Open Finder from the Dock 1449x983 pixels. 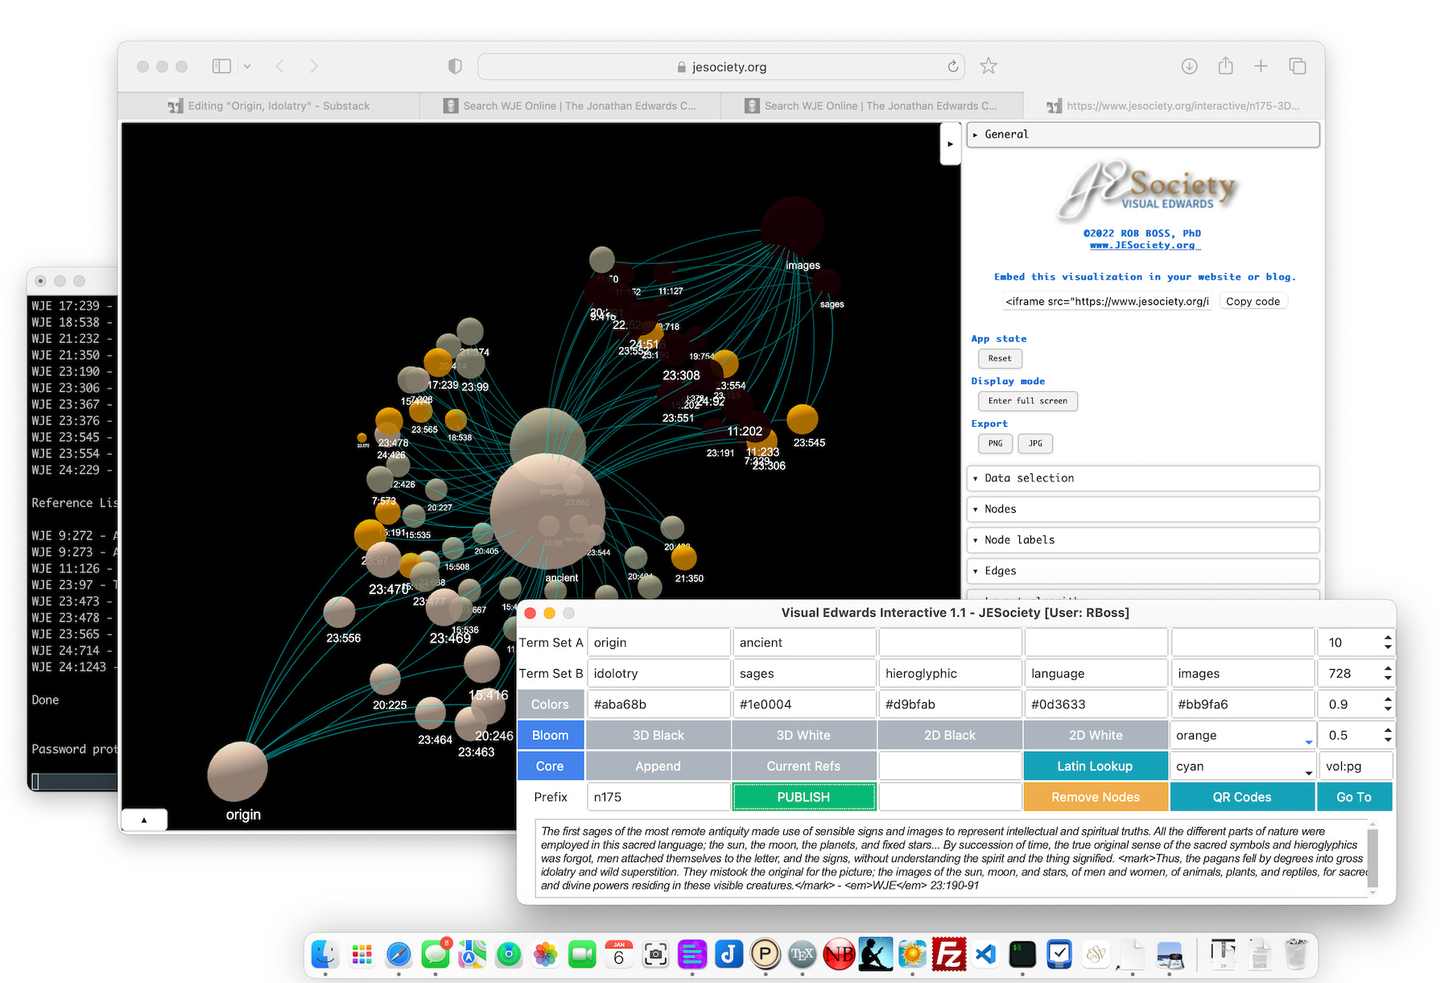324,955
